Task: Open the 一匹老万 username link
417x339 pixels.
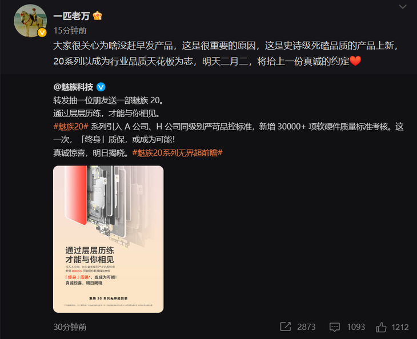Action: [71, 16]
